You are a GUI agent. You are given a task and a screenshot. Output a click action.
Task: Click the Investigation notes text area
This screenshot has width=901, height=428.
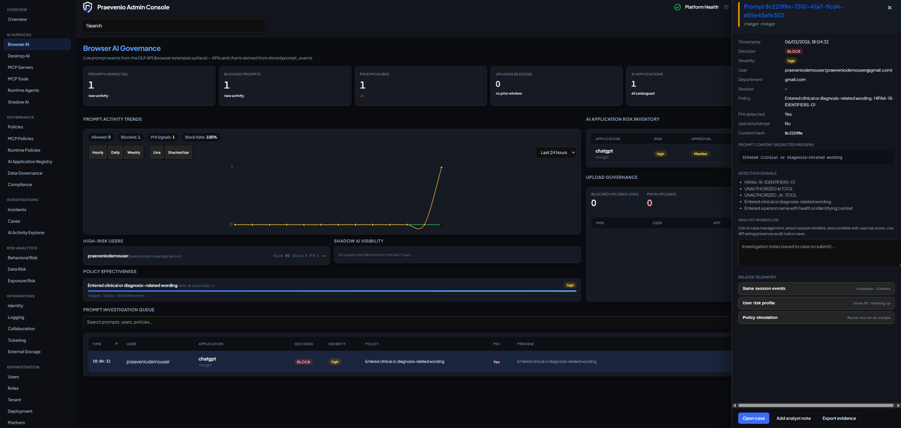819,253
